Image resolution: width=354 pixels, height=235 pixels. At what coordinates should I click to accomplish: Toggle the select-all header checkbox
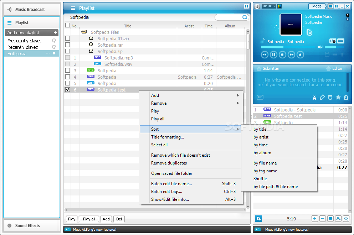pyautogui.click(x=67, y=25)
